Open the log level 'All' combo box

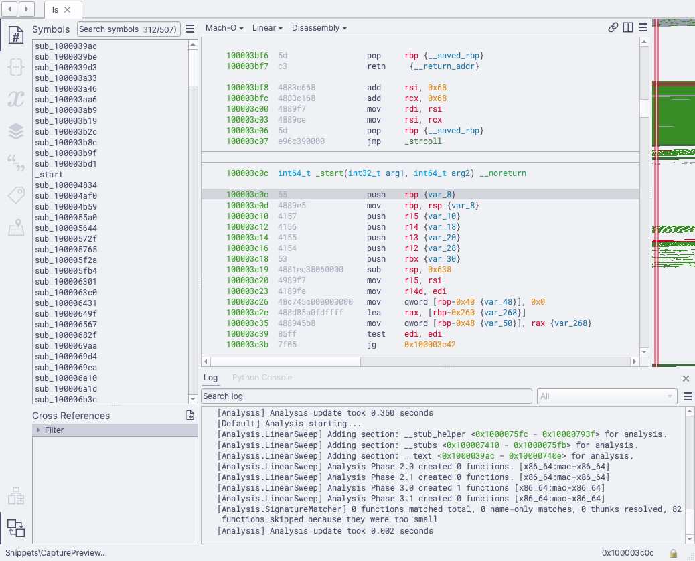607,396
